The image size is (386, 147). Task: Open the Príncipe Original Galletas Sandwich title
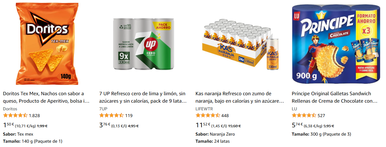click(335, 97)
